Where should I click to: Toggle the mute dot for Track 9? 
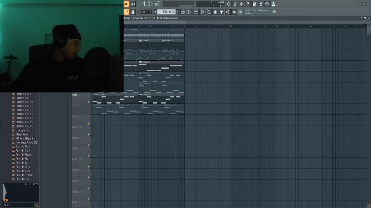pos(89,124)
